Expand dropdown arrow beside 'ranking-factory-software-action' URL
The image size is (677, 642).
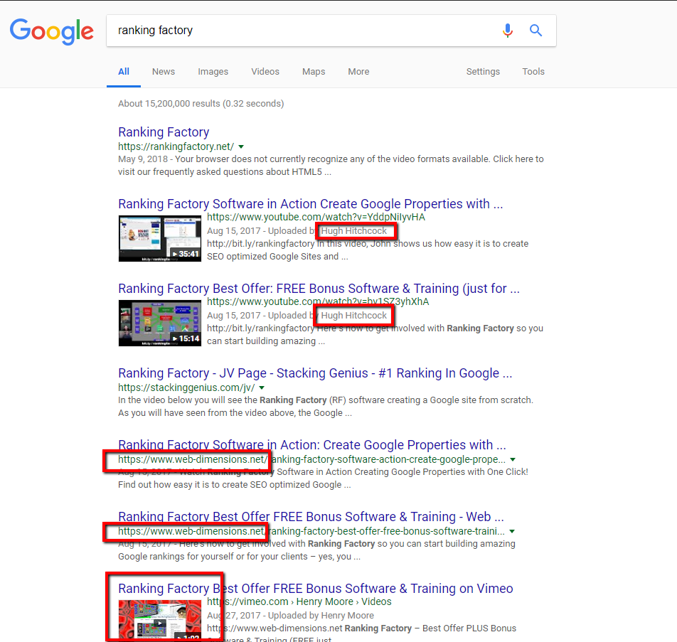pyautogui.click(x=513, y=459)
